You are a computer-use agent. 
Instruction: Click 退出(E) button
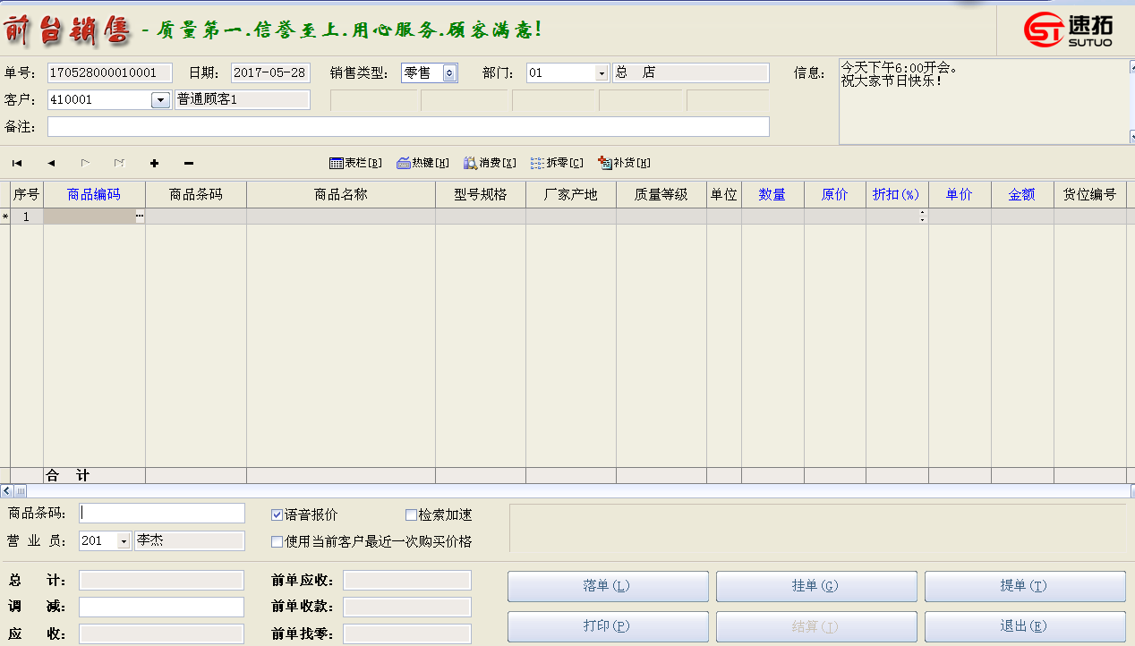pos(1025,626)
